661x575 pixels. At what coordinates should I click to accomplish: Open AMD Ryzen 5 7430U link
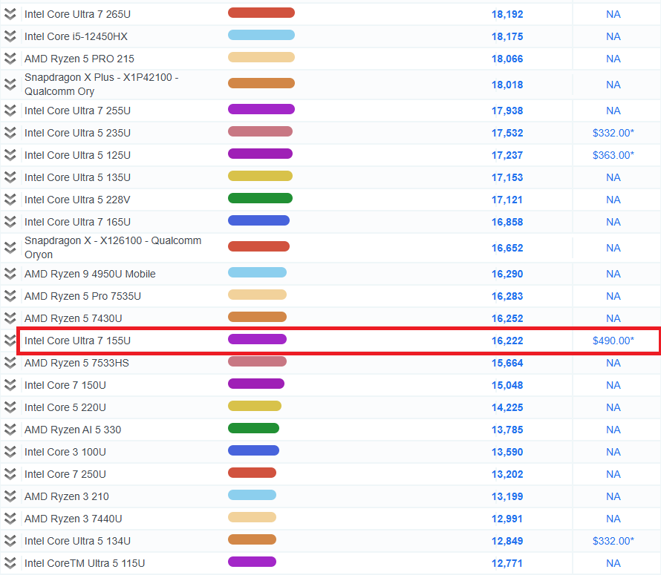pos(74,318)
